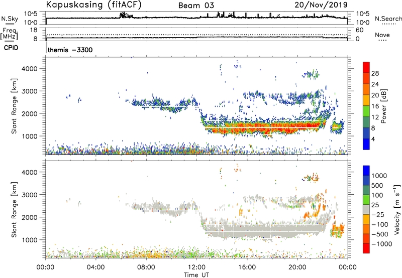The image size is (402, 278).
Task: Click the 'Power [dB]' colorbar label
Action: (383, 106)
